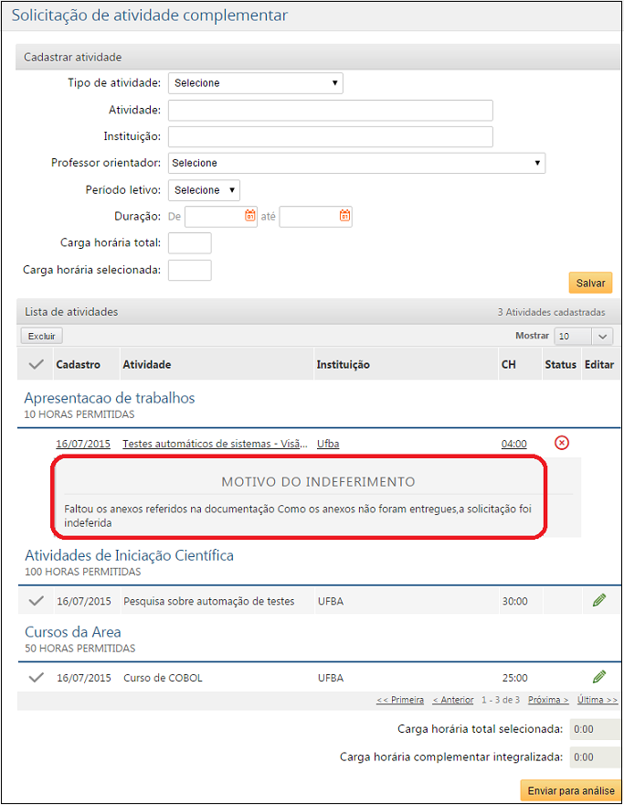Select the "Pesquisa sobre automação de testes" row checkbox
624x805 pixels.
pos(36,600)
